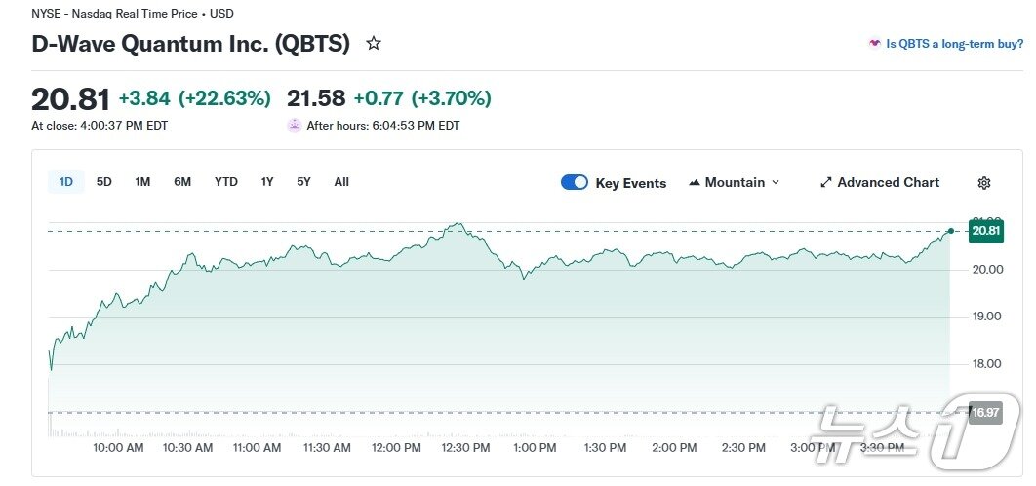Open "Is QBTS a long-term buy?" link
The image size is (1036, 486).
(x=954, y=44)
